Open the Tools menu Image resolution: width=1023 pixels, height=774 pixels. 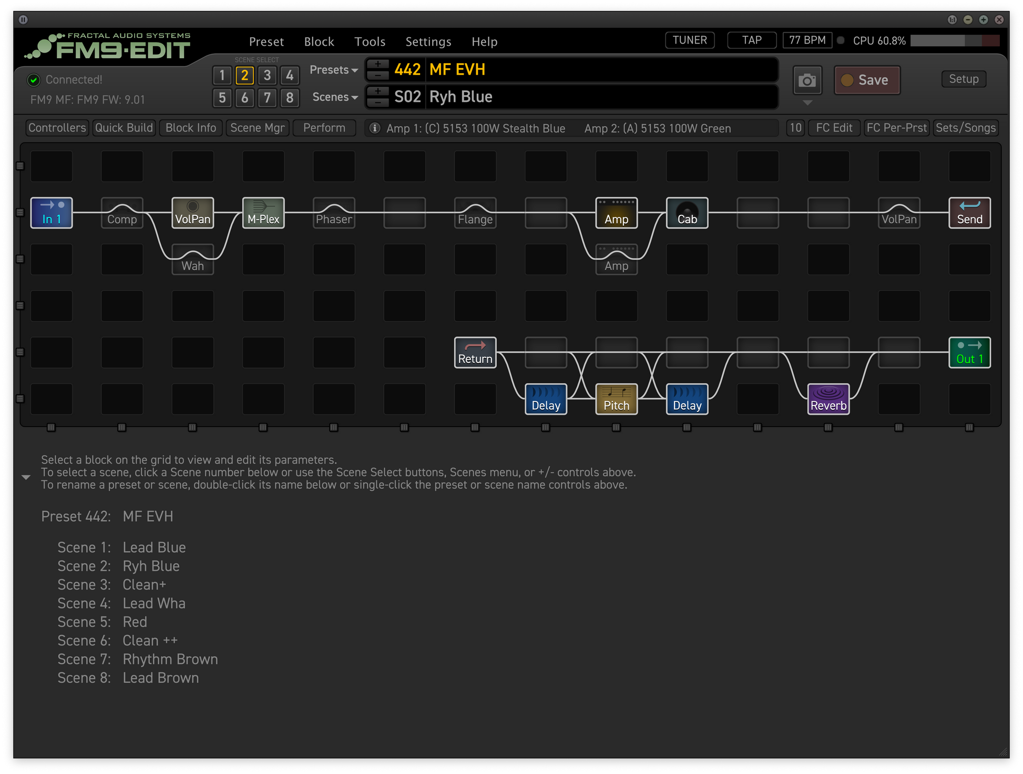click(x=370, y=42)
